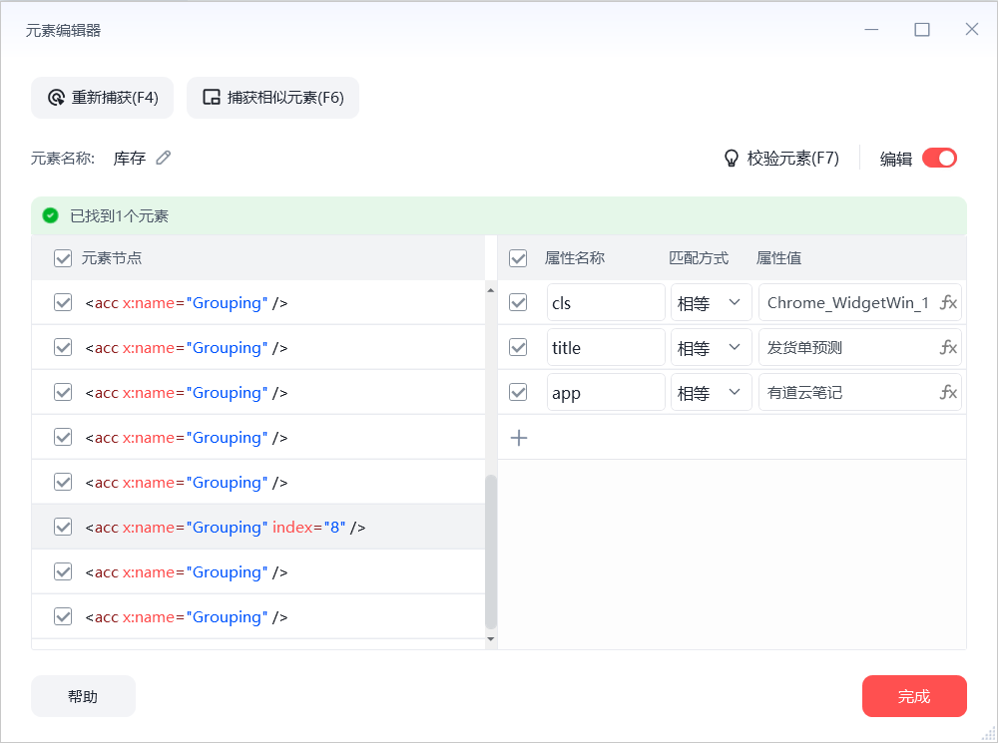
Task: Click the pencil icon to rename element 库存
Action: [x=164, y=158]
